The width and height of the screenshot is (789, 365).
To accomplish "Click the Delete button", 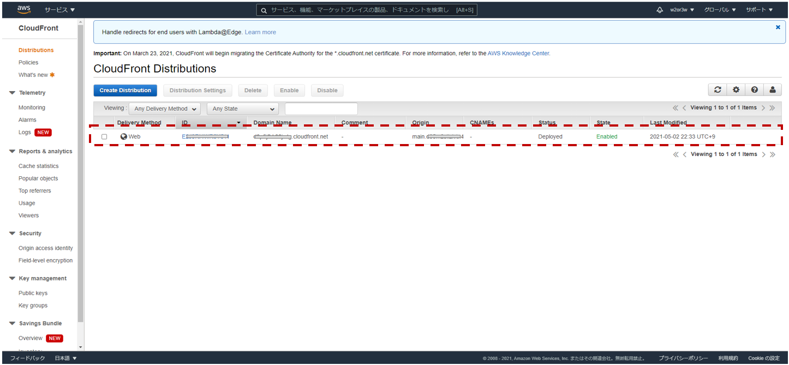I will coord(253,91).
